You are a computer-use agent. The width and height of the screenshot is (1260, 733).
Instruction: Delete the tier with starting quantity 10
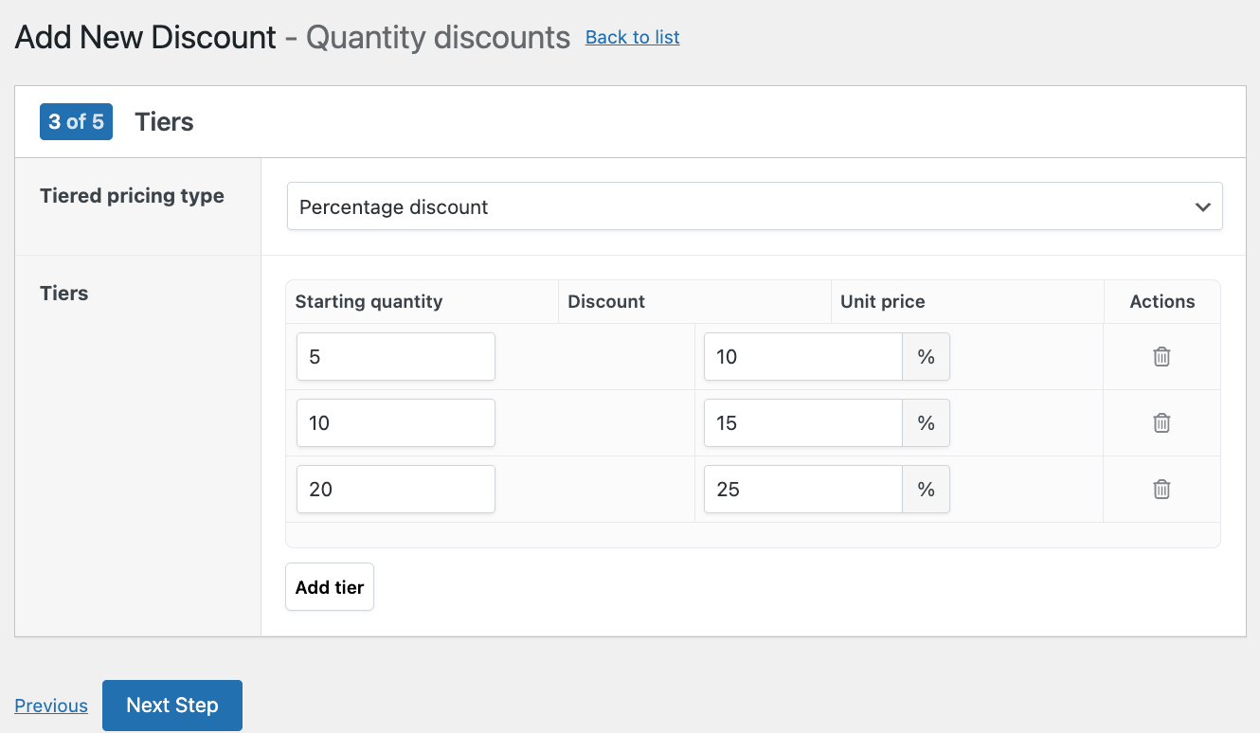pos(1161,422)
